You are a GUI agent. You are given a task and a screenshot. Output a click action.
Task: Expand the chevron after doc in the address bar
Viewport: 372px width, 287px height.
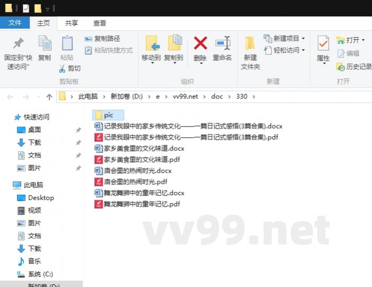click(x=230, y=97)
